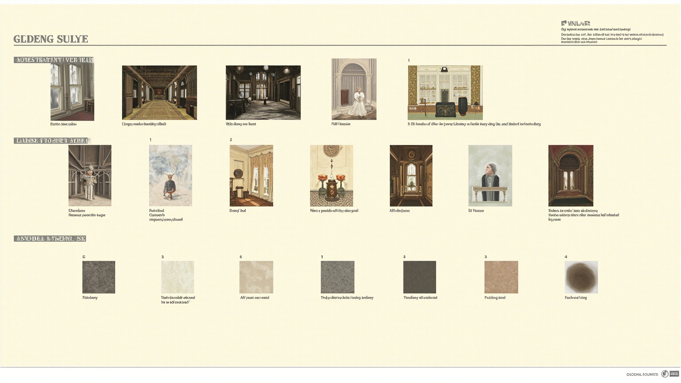
Task: Click the flag icon in the top-right heading
Action: [x=564, y=23]
